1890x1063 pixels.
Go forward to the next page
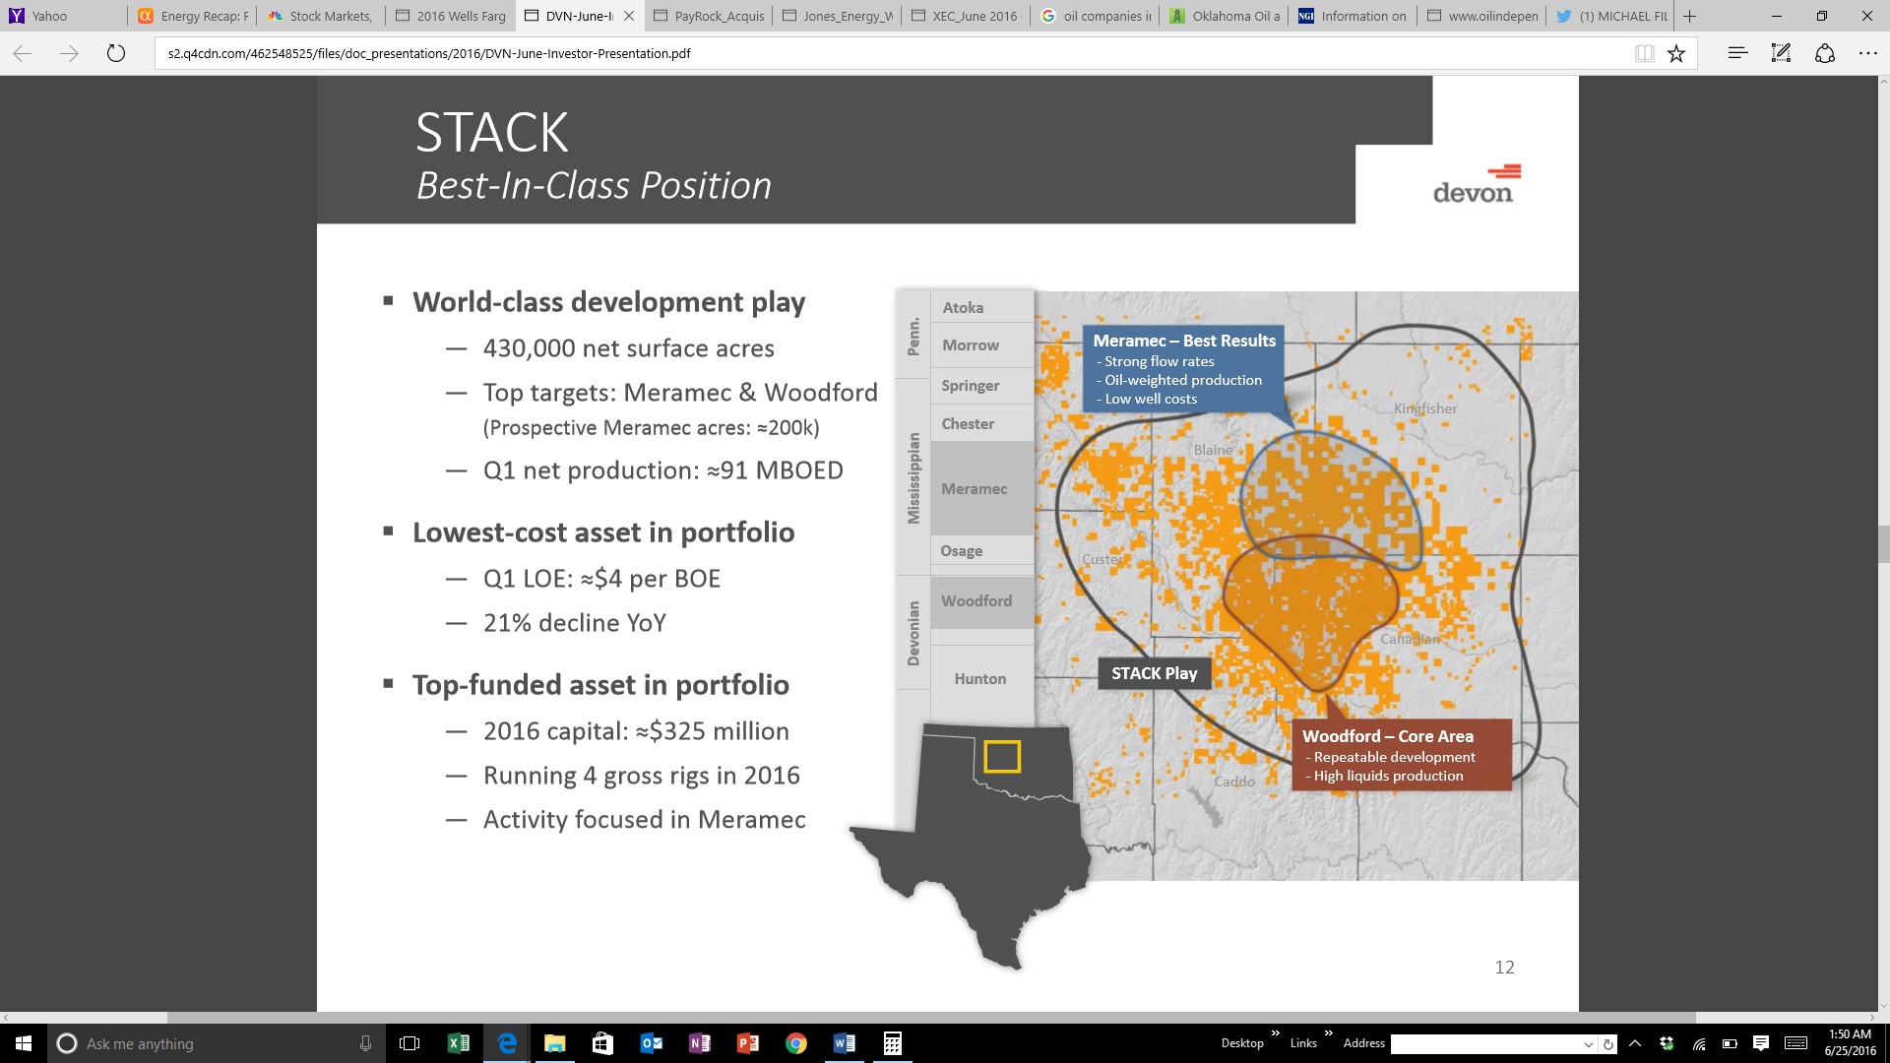click(x=69, y=54)
